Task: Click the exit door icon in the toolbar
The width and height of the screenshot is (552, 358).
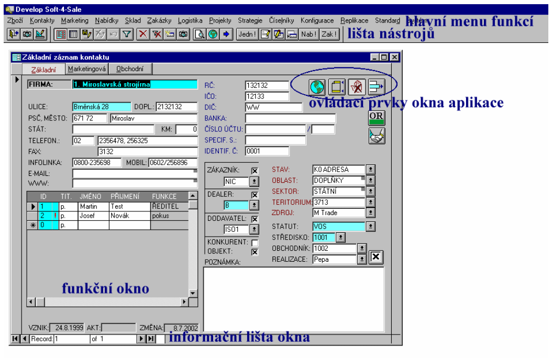Action: pos(14,35)
